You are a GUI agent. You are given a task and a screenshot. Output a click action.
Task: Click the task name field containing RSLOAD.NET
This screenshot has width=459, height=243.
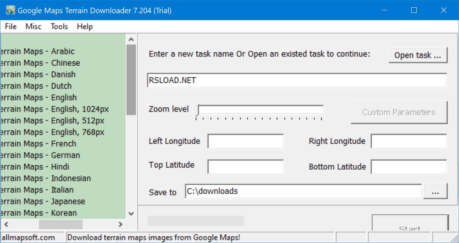297,80
